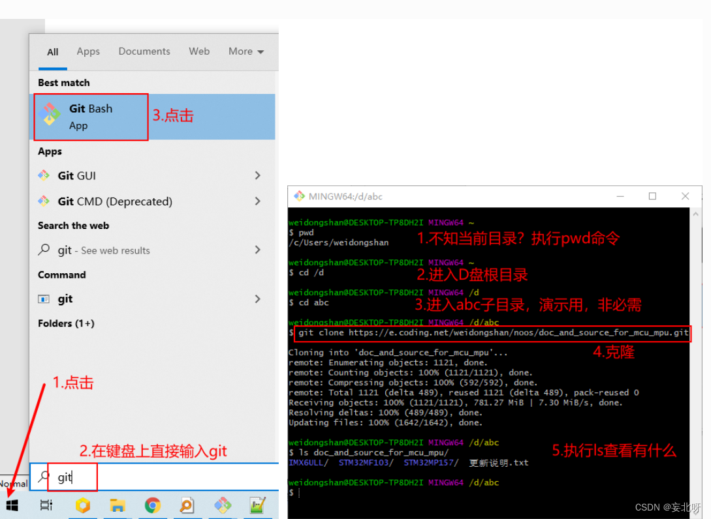Click the magnifier icon beside web search result
Image resolution: width=711 pixels, height=519 pixels.
click(x=43, y=250)
